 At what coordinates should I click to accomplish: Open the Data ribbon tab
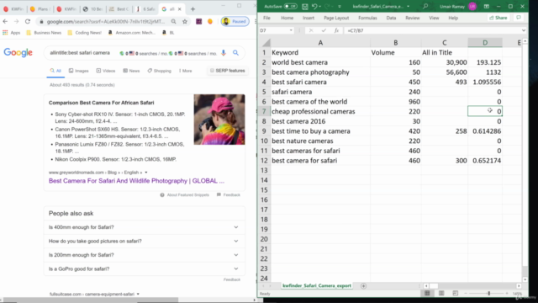(391, 18)
